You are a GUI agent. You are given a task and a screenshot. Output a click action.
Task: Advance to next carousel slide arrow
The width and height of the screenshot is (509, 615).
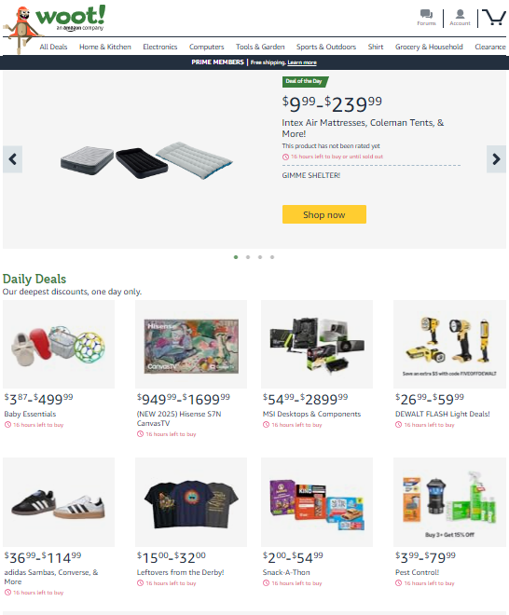pyautogui.click(x=496, y=159)
